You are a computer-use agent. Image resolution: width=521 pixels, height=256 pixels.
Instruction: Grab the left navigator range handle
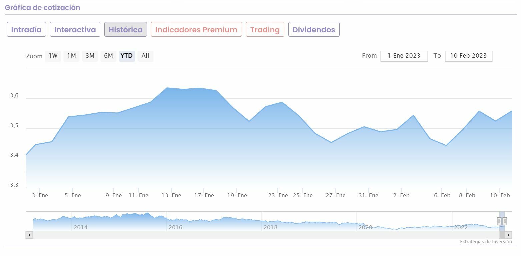[499, 221]
